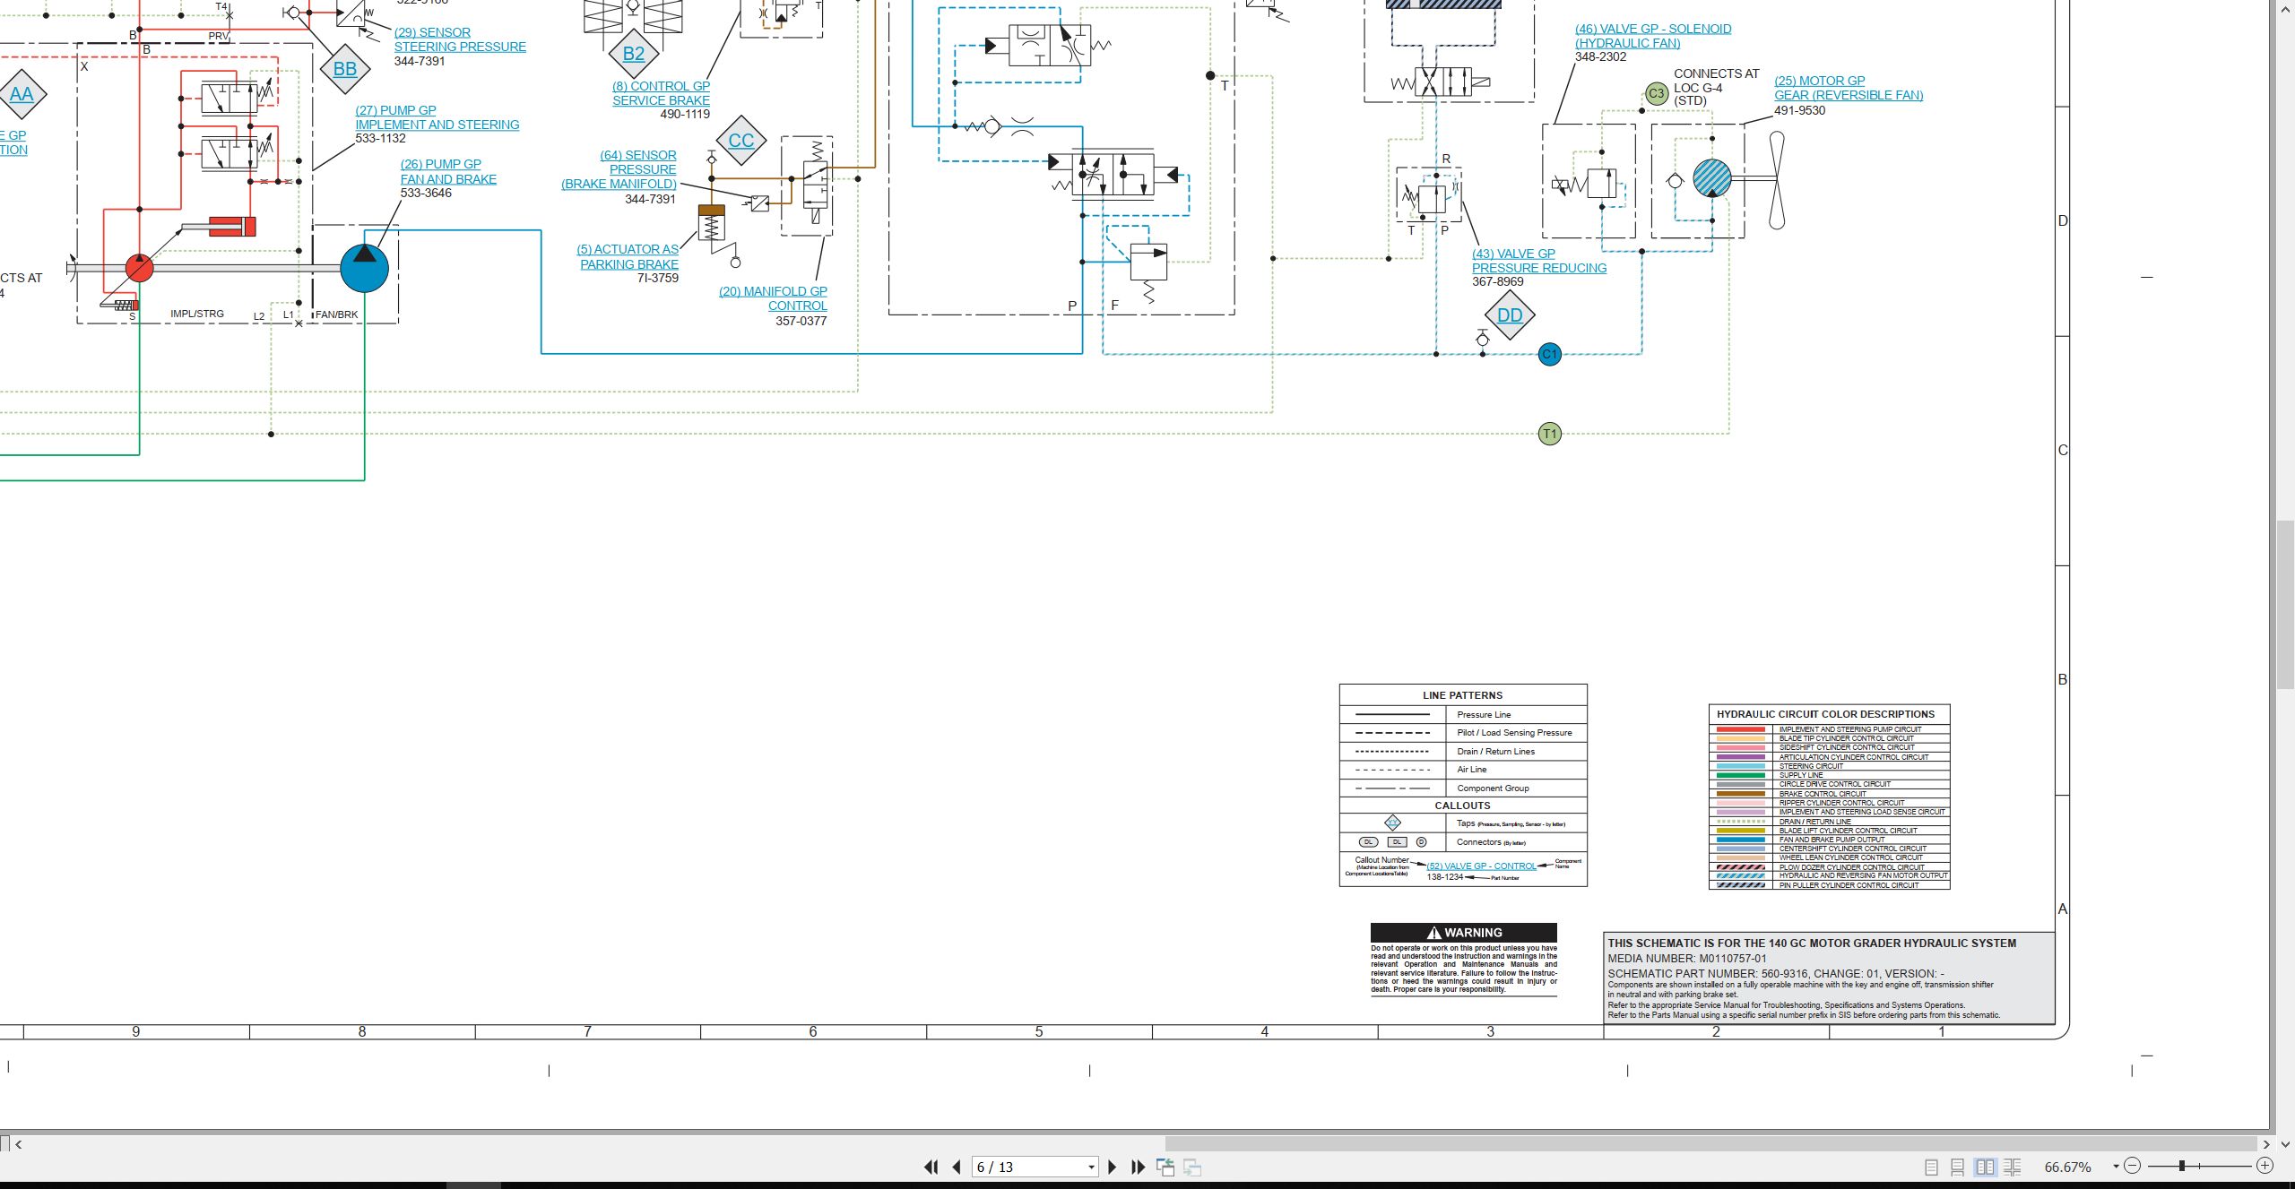
Task: Click the zoom slider handle
Action: pos(2182,1166)
